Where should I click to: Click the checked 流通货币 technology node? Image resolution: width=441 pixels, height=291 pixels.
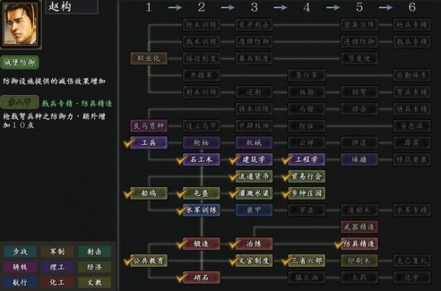tap(254, 176)
